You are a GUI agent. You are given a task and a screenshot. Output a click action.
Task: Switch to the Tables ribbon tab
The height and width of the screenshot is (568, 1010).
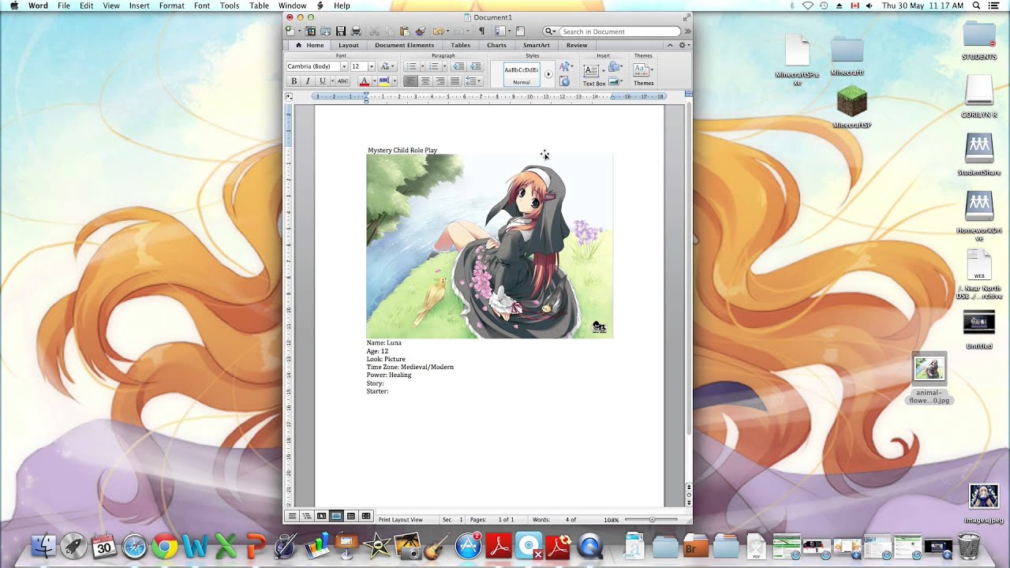(x=461, y=45)
